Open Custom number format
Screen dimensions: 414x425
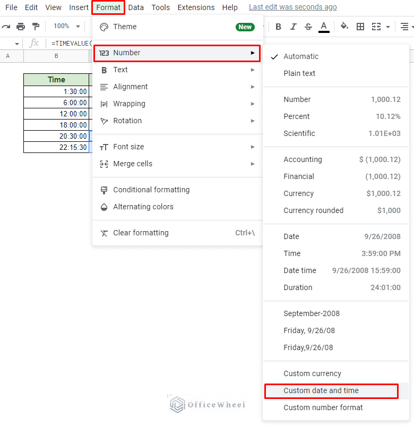[x=336, y=407]
